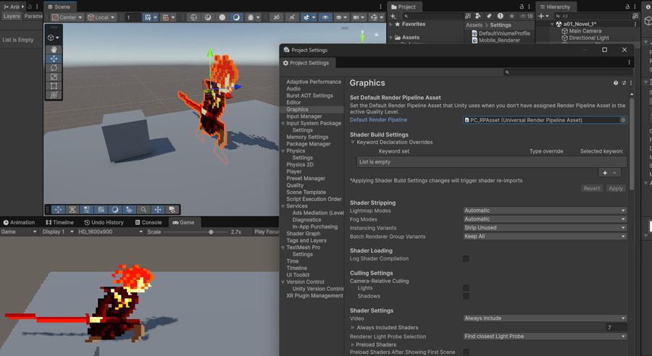Select the Hand (View) tool in Scene
652x356 pixels.
[x=54, y=50]
